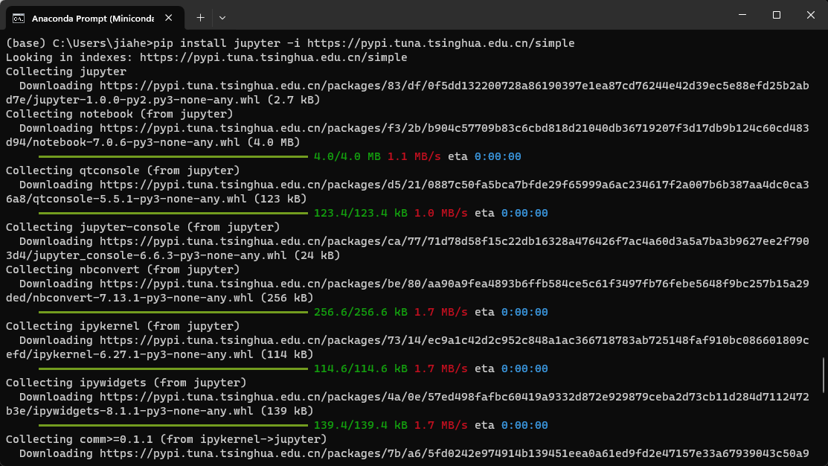This screenshot has width=828, height=466.
Task: Click 'Collecting ipywidgets (from jupyter)' line
Action: coord(126,383)
